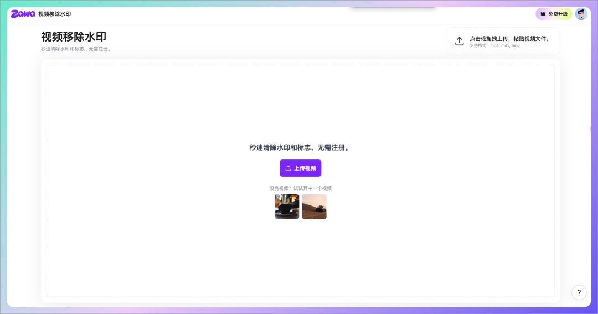
Task: Click the 没有视频?试试其中一个视频 text
Action: point(301,188)
